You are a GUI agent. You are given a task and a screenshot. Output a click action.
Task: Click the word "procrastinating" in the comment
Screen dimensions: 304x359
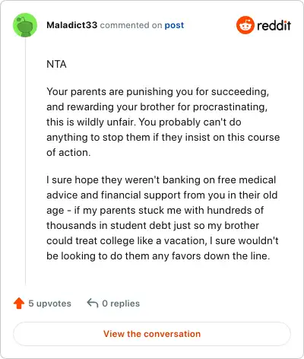(230, 107)
